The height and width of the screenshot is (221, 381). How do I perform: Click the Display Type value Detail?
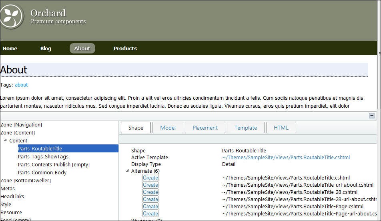(x=229, y=164)
